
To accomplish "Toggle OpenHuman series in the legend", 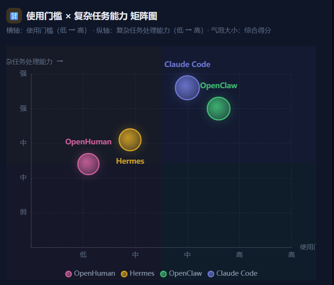I will pyautogui.click(x=90, y=273).
